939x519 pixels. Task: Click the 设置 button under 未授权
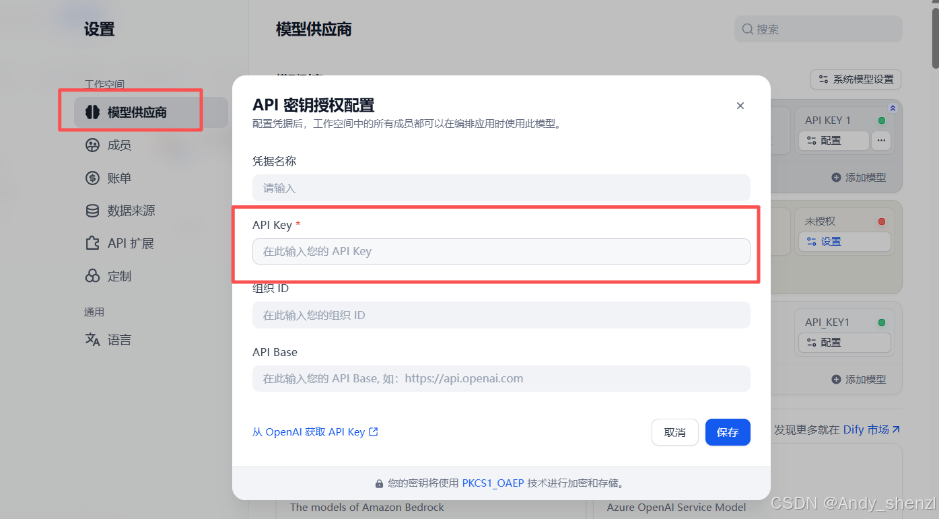point(845,242)
